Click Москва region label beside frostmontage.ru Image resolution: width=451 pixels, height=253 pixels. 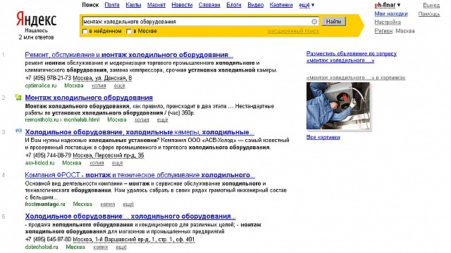coord(82,205)
